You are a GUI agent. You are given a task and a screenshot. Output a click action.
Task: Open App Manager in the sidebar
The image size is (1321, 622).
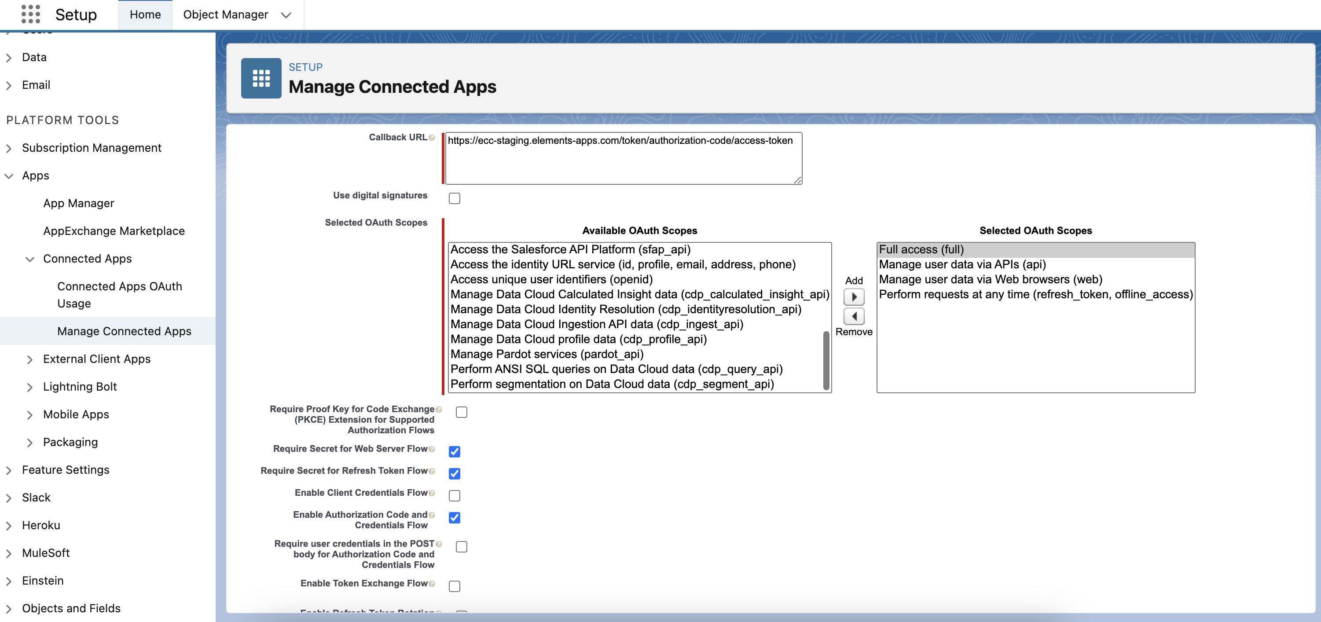pos(78,204)
